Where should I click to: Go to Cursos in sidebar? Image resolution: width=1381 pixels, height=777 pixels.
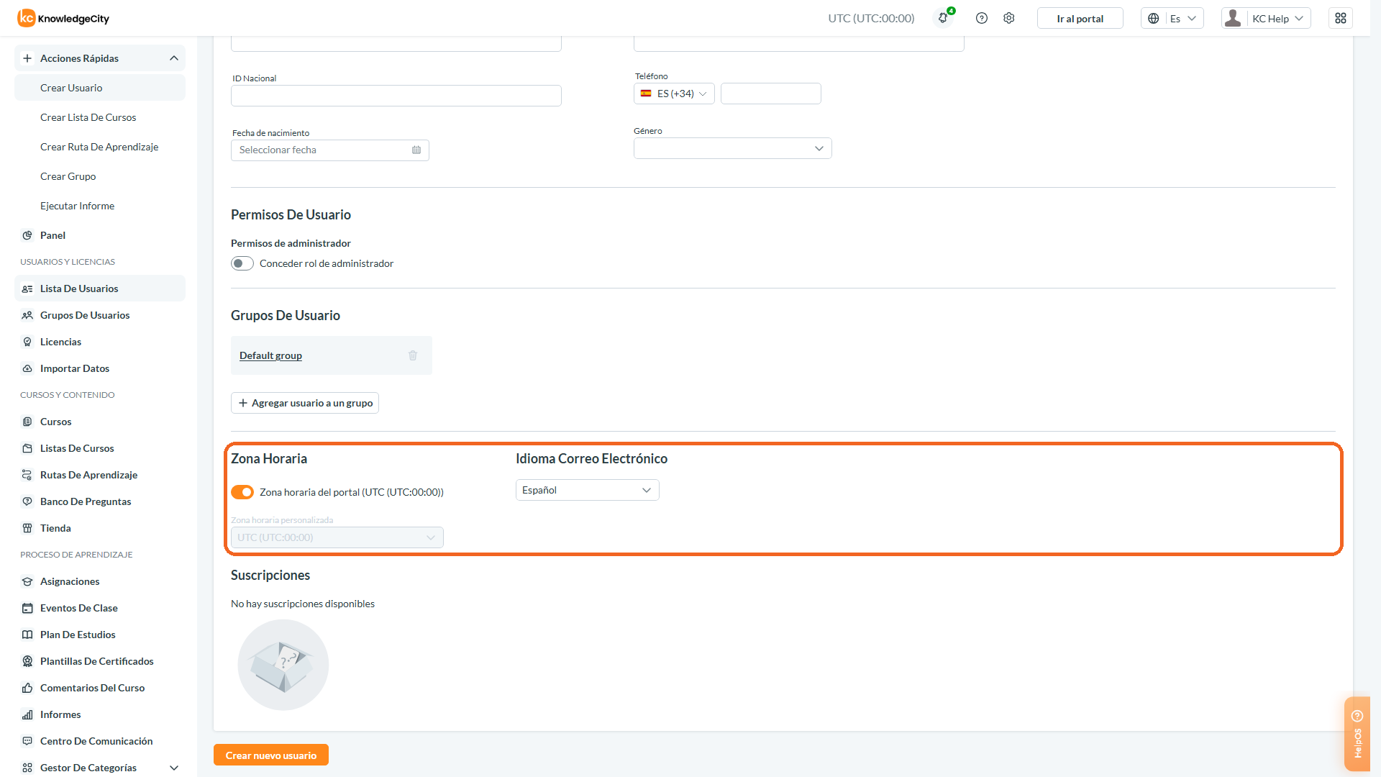100,422
